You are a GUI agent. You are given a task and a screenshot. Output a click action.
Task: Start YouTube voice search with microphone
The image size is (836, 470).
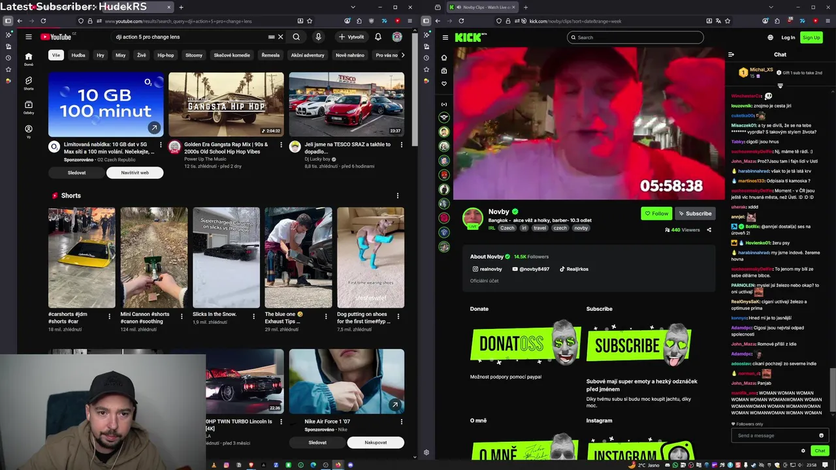coord(318,37)
